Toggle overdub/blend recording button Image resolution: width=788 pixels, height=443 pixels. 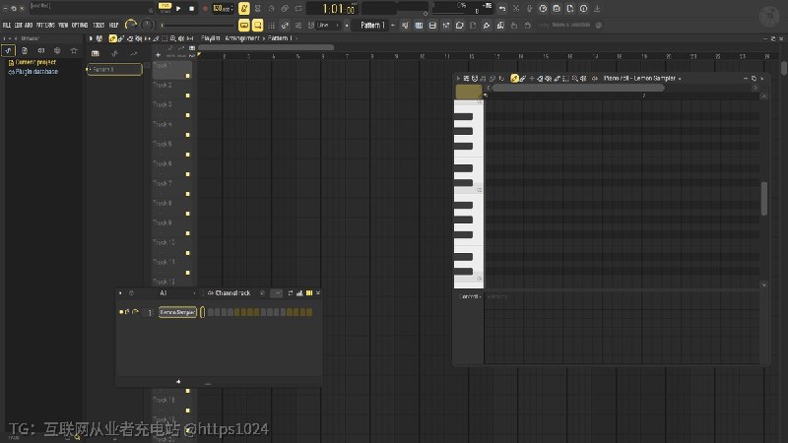(285, 9)
